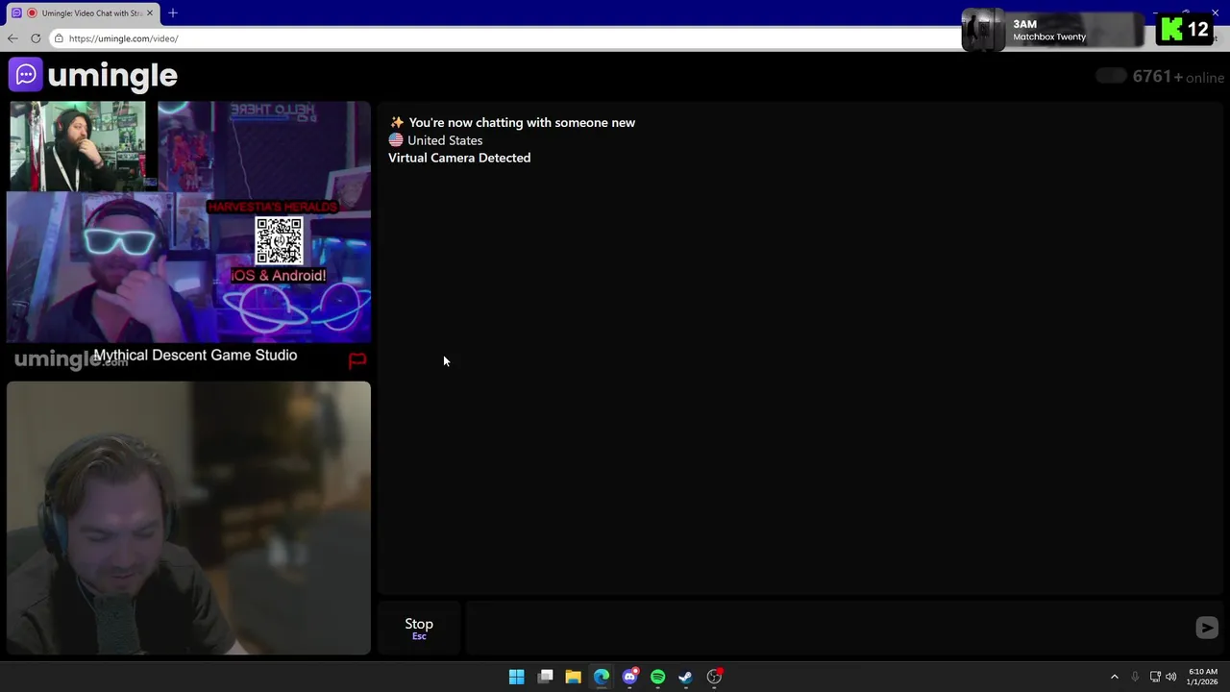Select the Umingle: Video Chat browser tab
This screenshot has width=1230, height=692.
coord(83,12)
